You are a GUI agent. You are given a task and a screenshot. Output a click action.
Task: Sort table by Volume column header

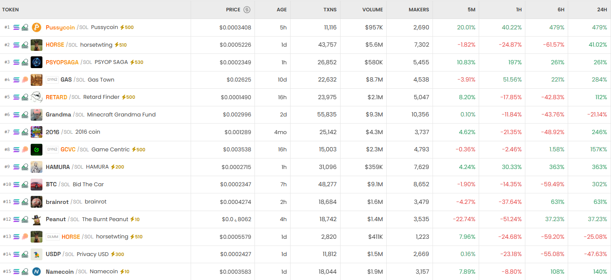click(x=372, y=10)
